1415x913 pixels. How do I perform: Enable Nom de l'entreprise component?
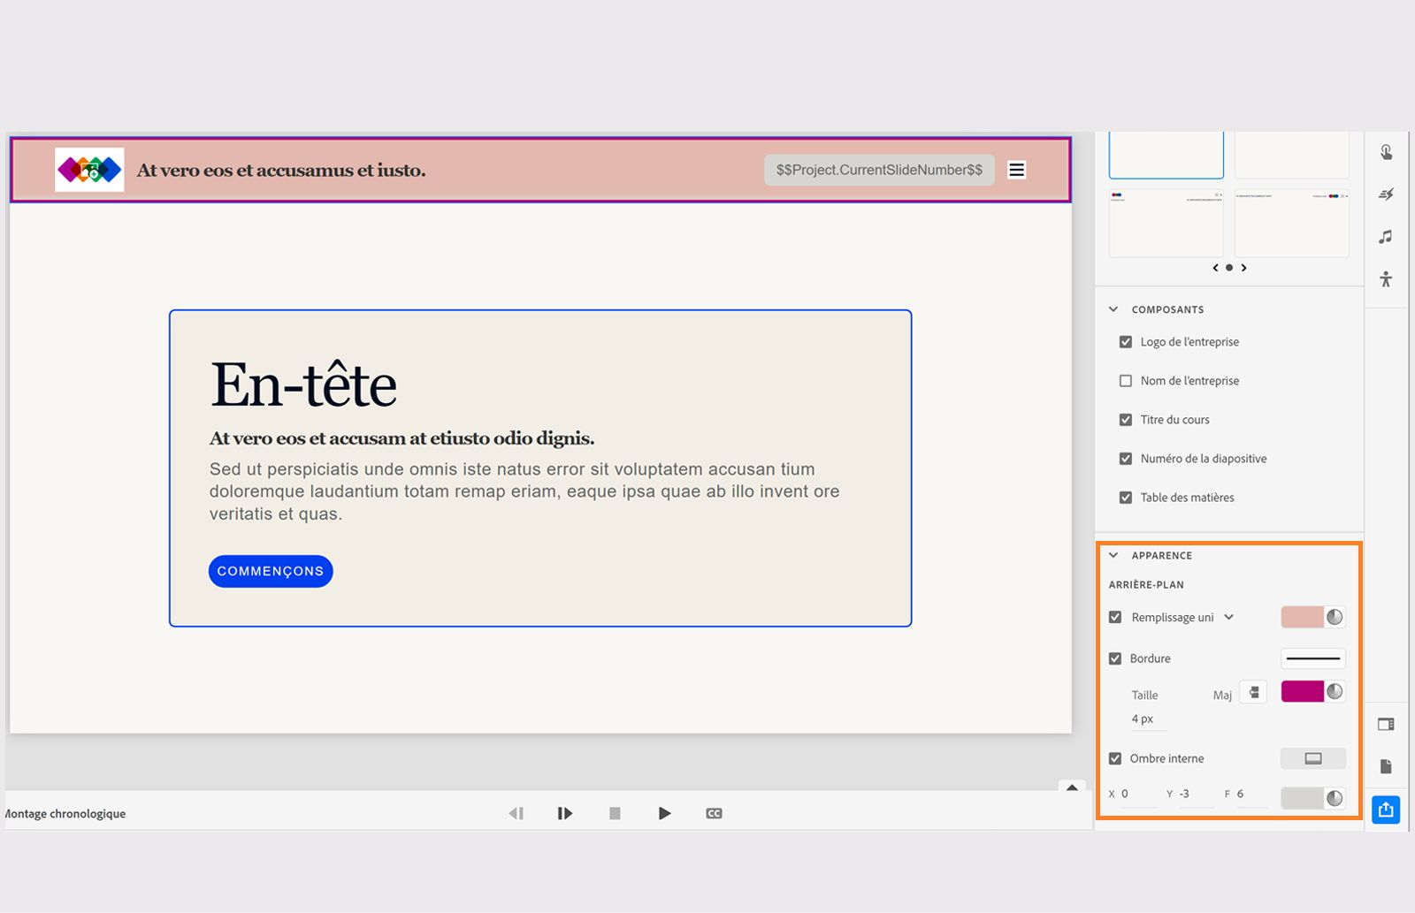pos(1125,380)
